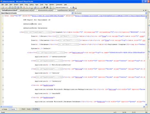Click the vertical scrollbar up arrow
The image size is (150, 114).
(146, 17)
